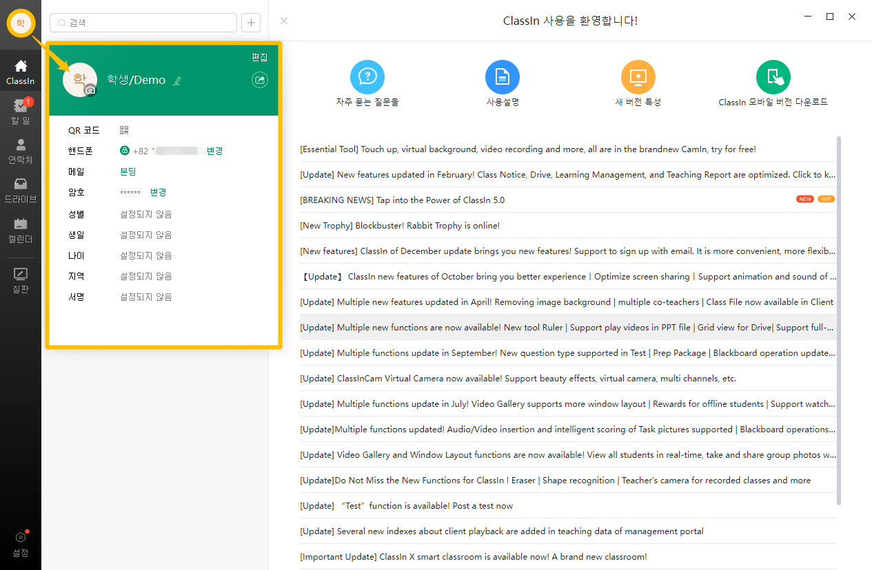Open the [Essential Tool] Touch up article
872x570 pixels.
click(x=568, y=149)
